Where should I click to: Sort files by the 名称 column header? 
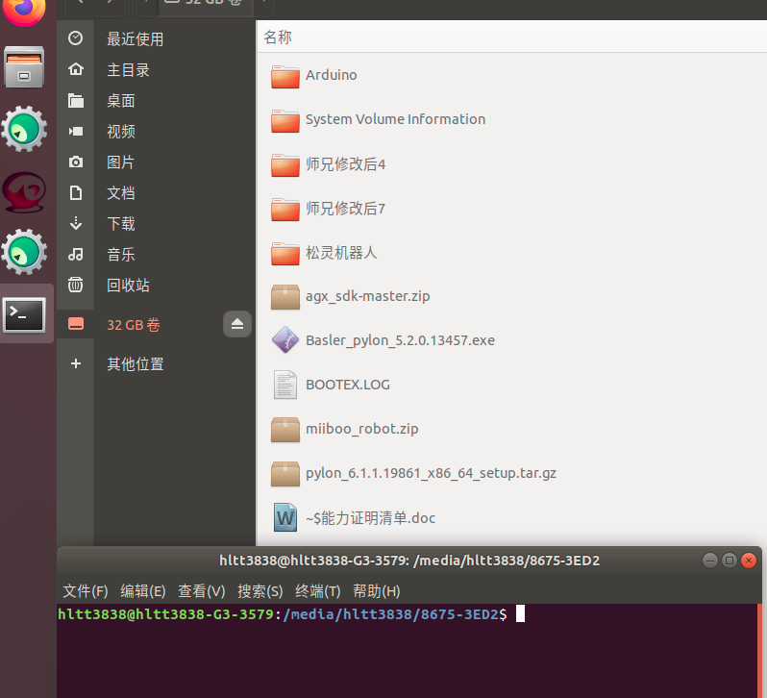click(x=278, y=37)
